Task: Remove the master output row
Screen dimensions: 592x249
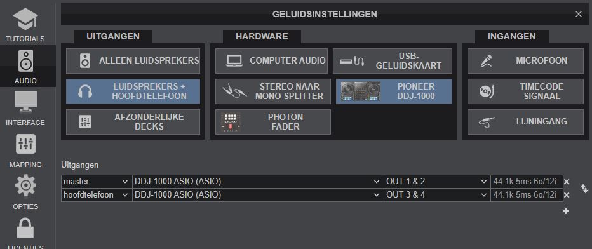Action: coord(567,182)
